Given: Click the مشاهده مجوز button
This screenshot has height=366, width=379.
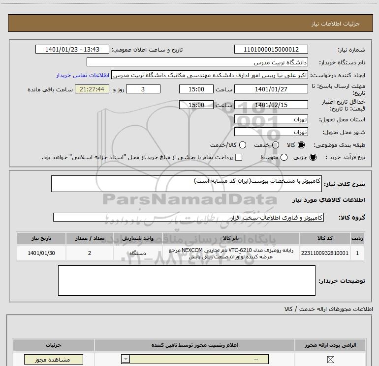Looking at the screenshot, I should [54, 360].
